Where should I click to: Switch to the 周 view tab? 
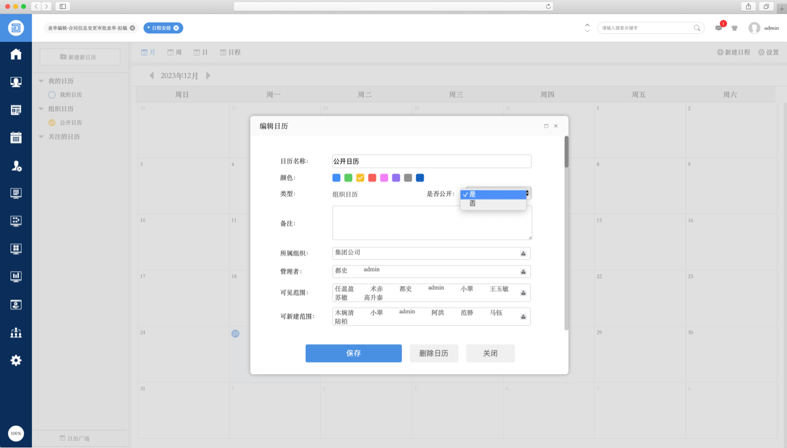pos(174,53)
